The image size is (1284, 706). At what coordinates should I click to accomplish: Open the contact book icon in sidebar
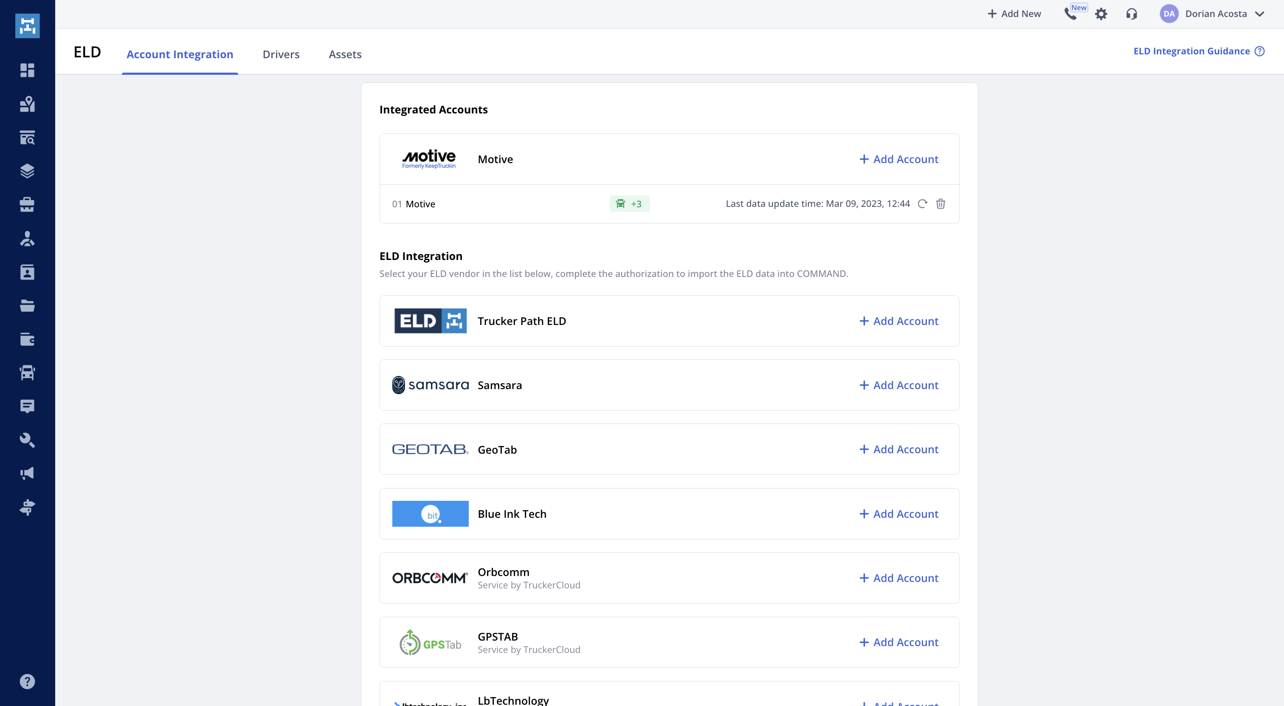tap(28, 272)
